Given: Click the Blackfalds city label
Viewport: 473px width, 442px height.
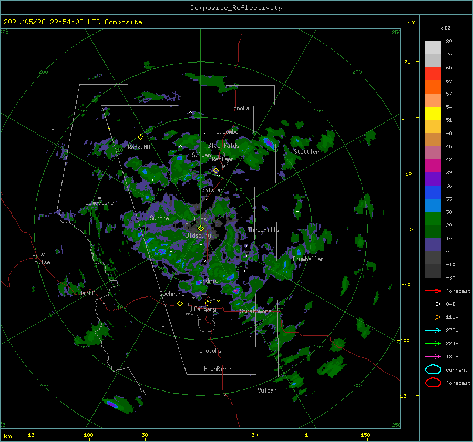Looking at the screenshot, I should [223, 146].
